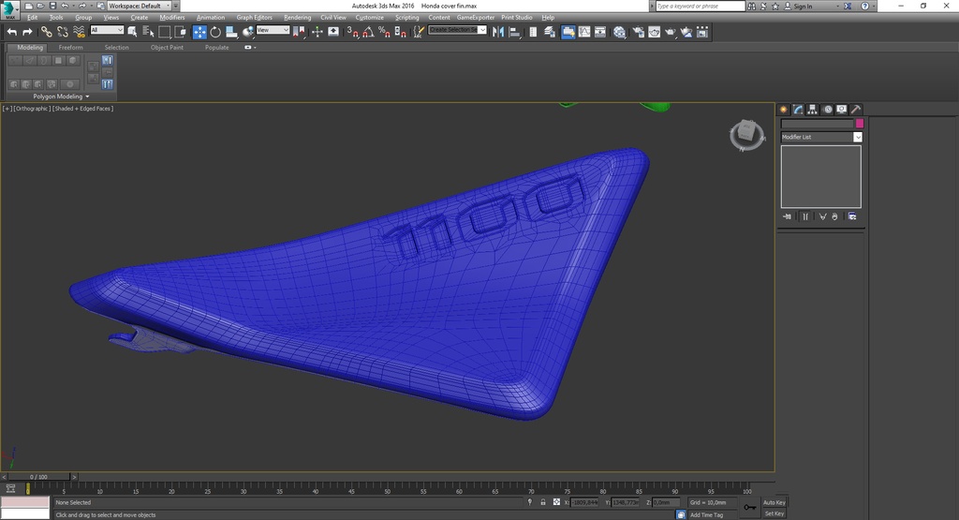Choose the Select Object tool

pyautogui.click(x=132, y=32)
